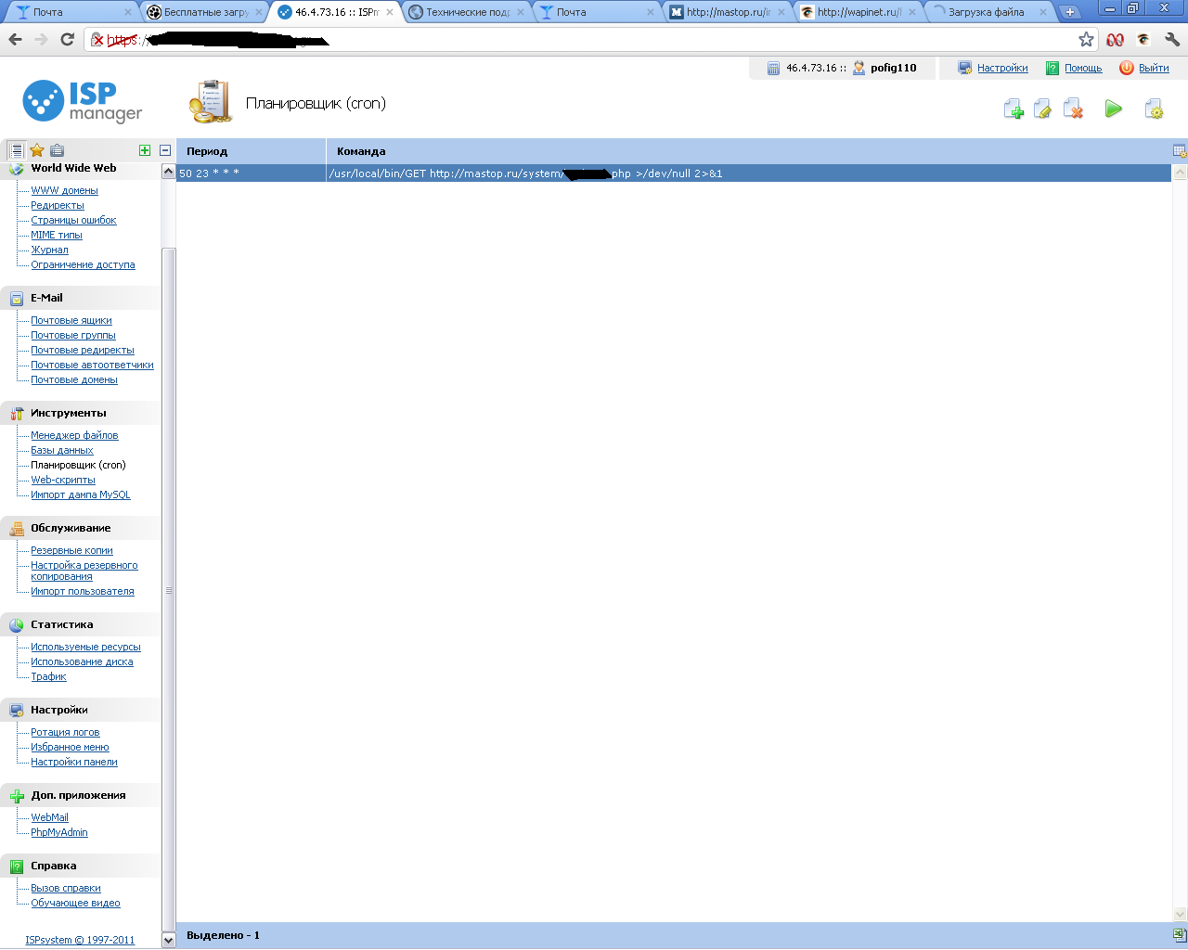Click the sidebar scrollbar down arrow
1188x950 pixels.
tap(168, 940)
